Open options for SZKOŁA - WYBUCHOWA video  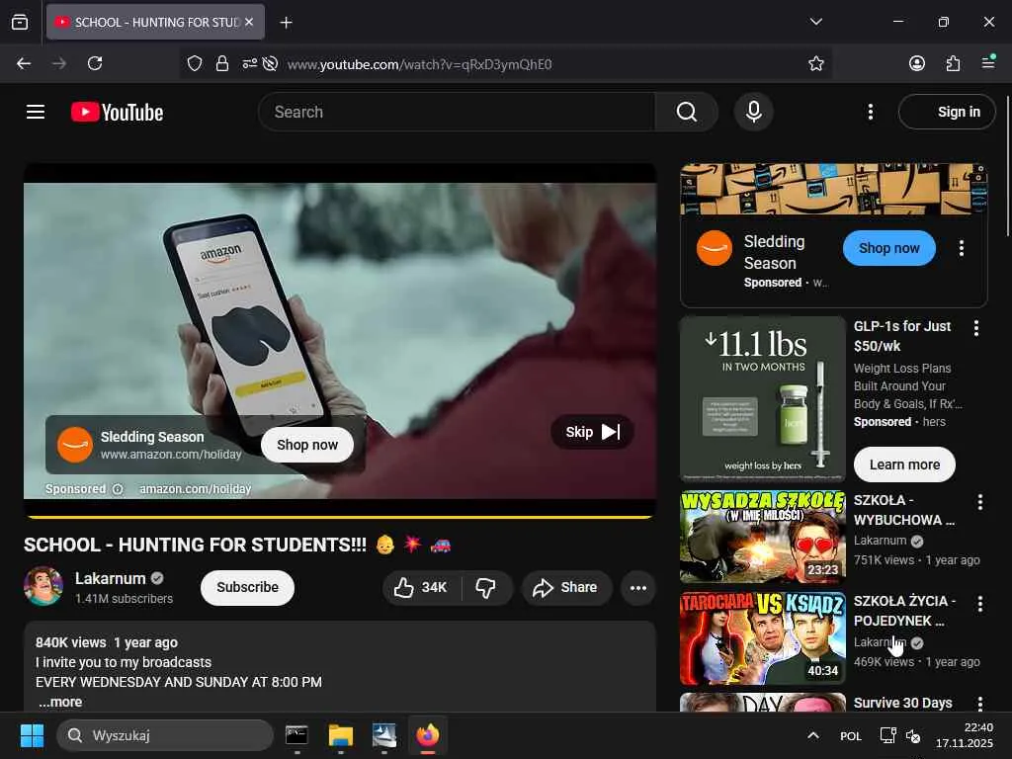pos(979,502)
